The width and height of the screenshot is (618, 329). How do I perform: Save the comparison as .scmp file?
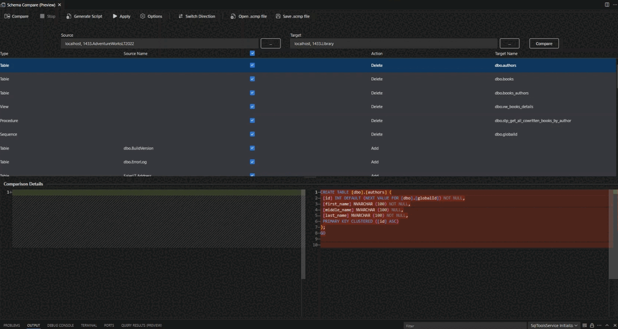293,16
